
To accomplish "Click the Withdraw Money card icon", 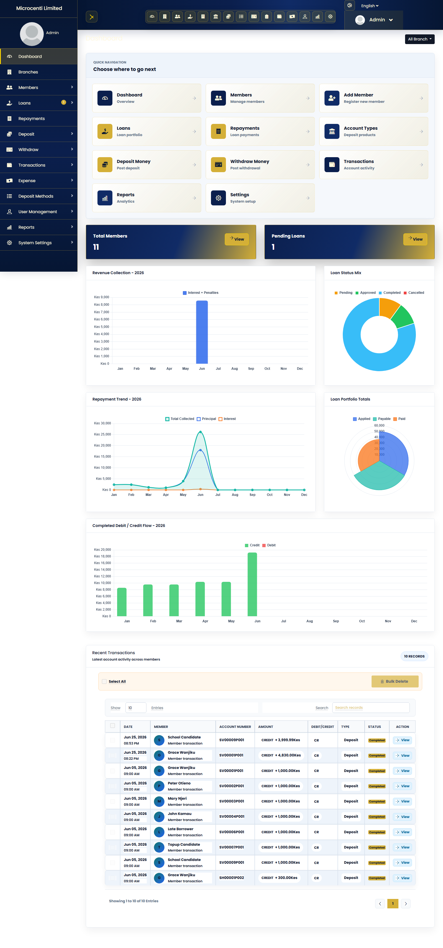I will (218, 164).
